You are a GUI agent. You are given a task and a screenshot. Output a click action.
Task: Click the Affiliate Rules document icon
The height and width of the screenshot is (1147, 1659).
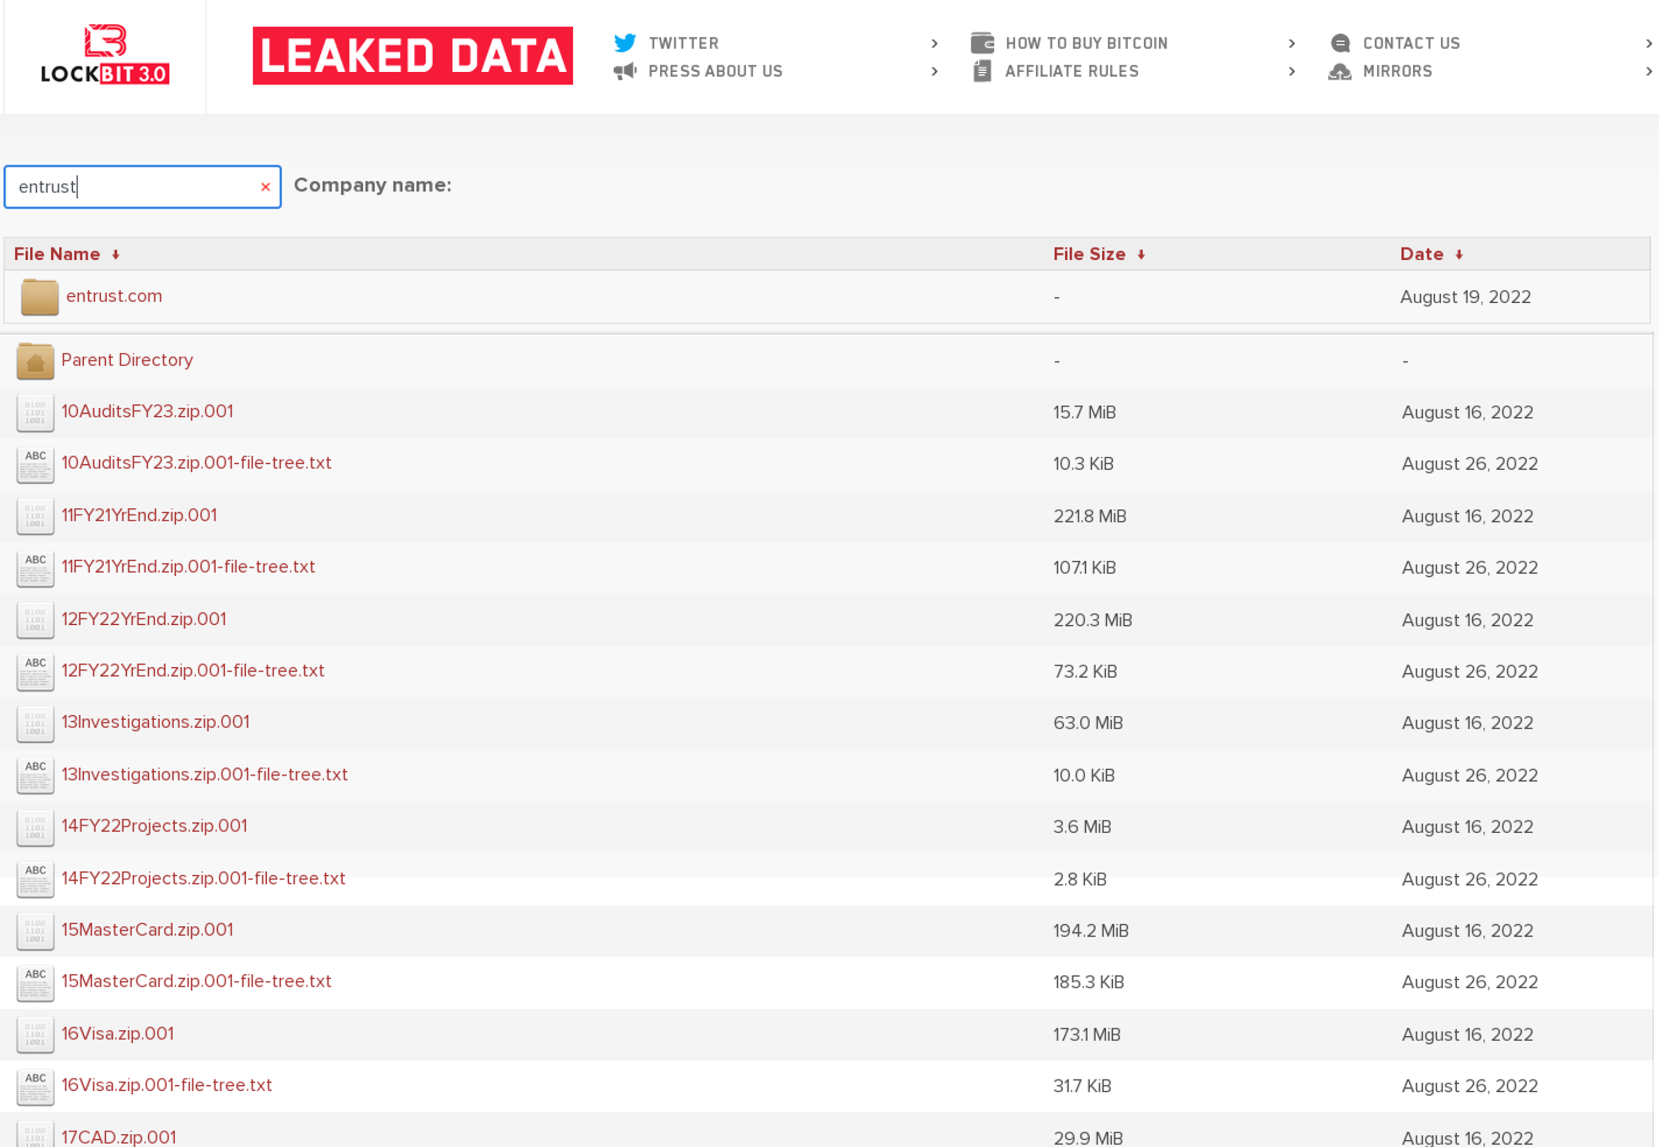point(982,71)
